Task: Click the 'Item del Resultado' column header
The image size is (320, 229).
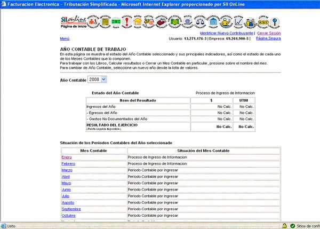Action: [x=138, y=100]
